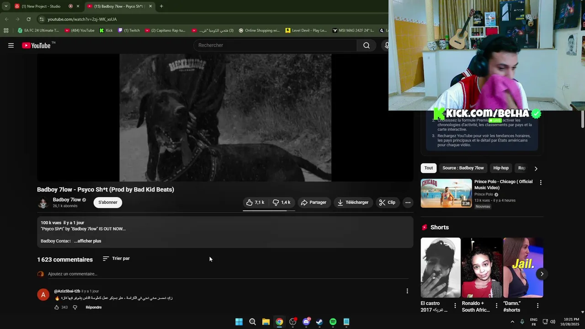The image size is (585, 329).
Task: Like the @AzizSbai-t2b comment
Action: coord(57,308)
